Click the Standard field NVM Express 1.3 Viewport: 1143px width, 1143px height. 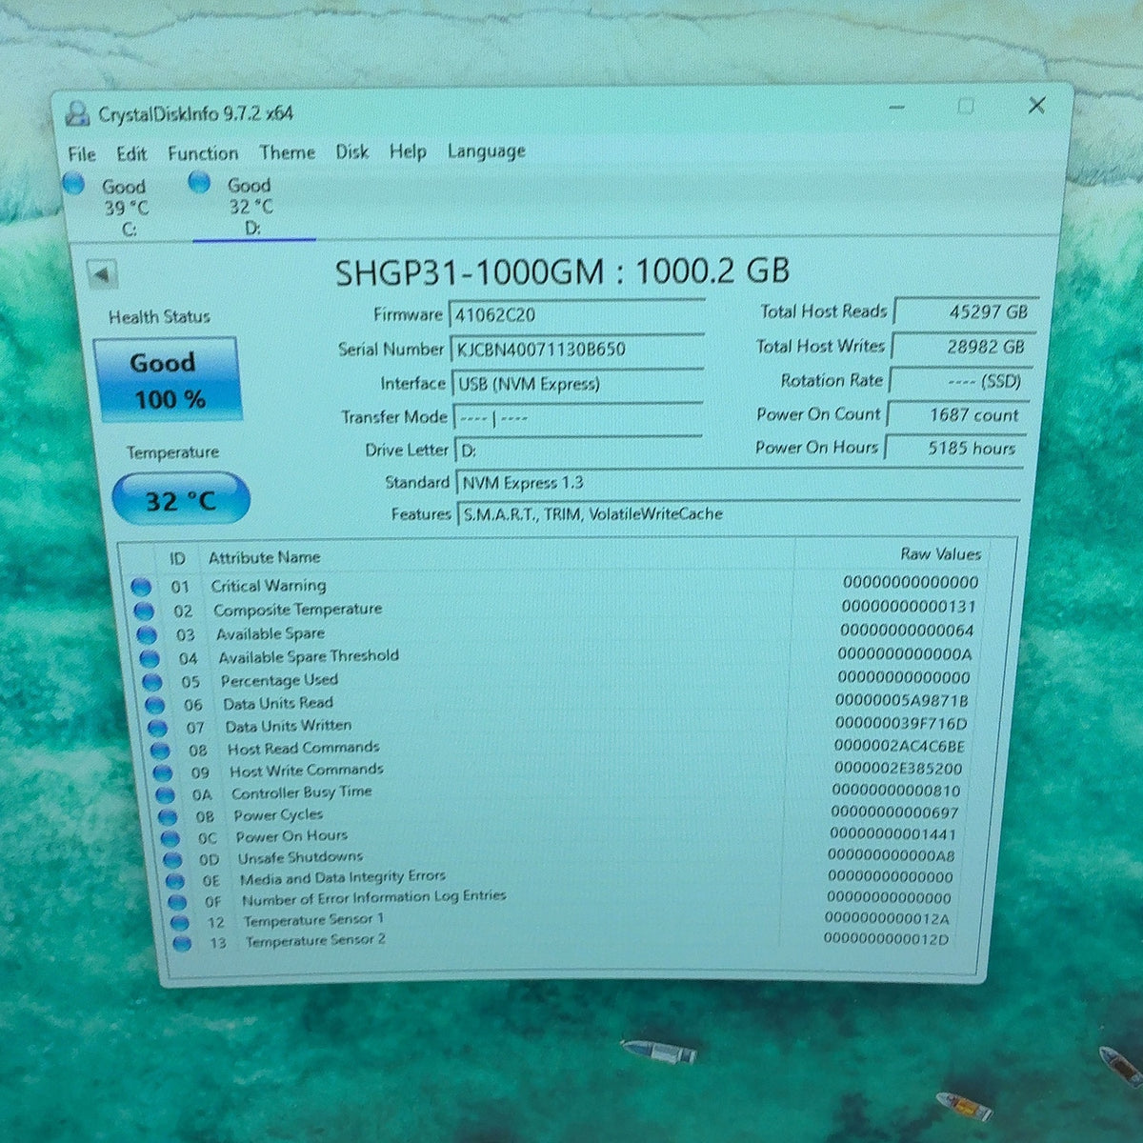[x=738, y=483]
